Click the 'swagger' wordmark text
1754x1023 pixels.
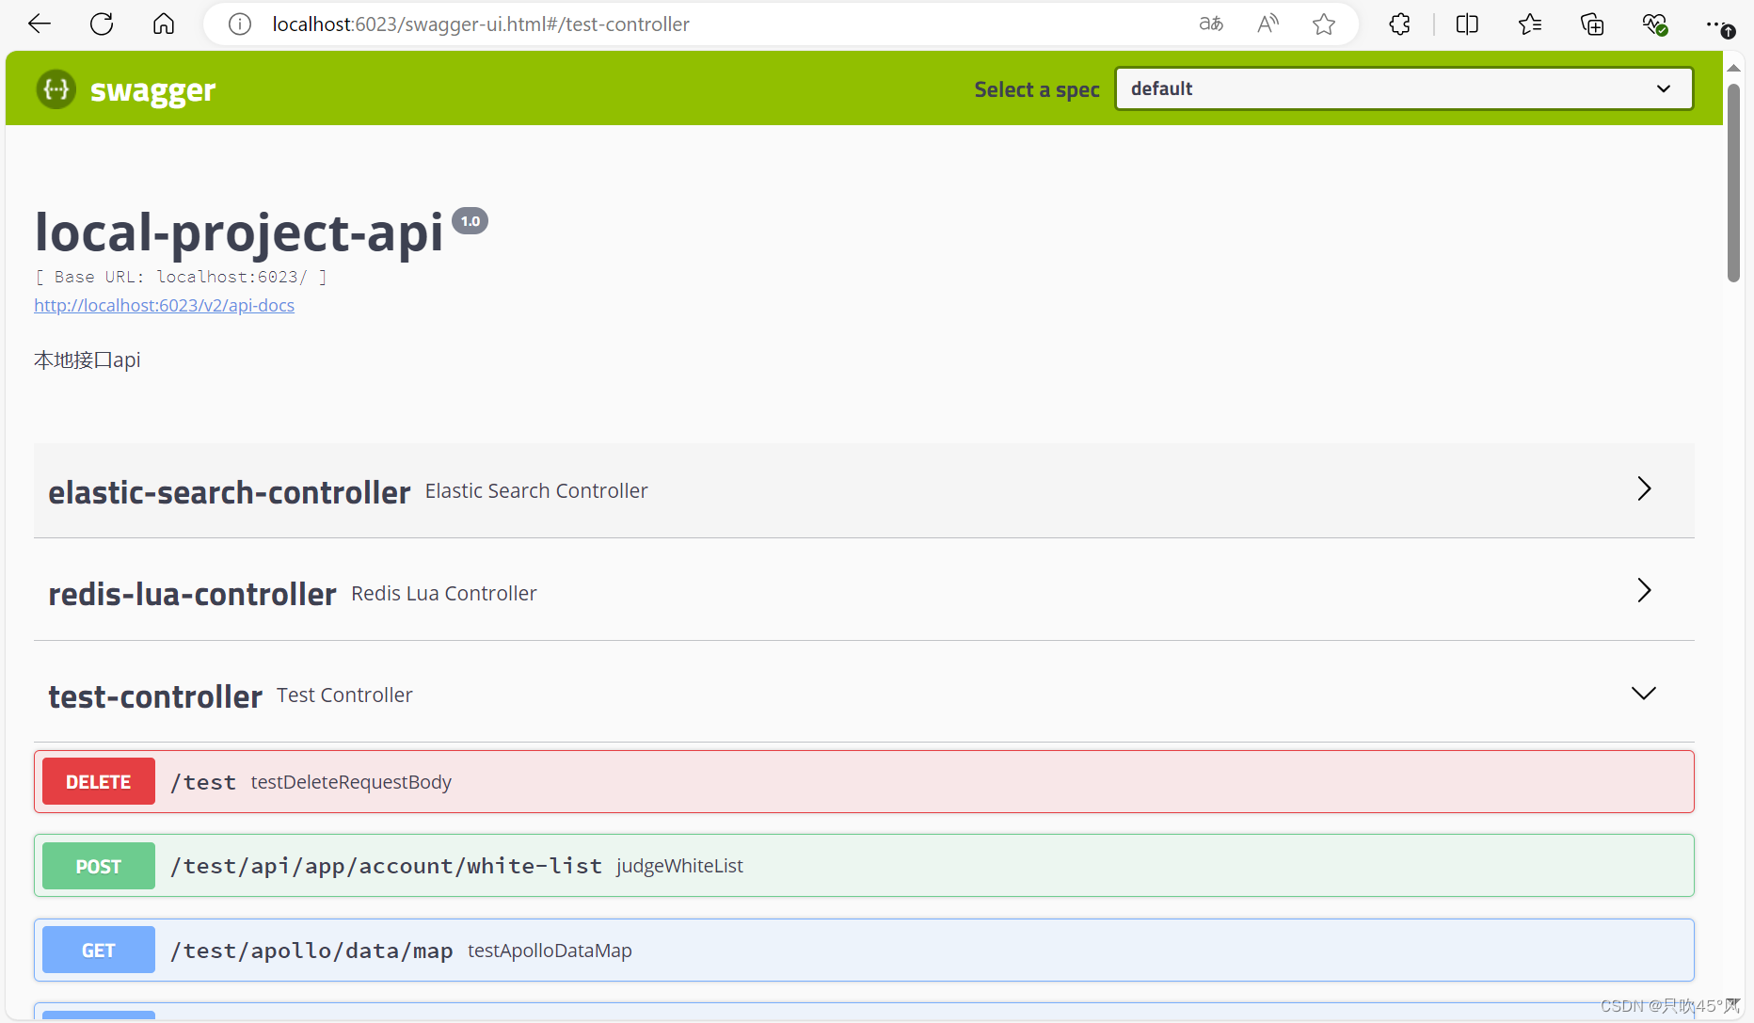pos(152,90)
